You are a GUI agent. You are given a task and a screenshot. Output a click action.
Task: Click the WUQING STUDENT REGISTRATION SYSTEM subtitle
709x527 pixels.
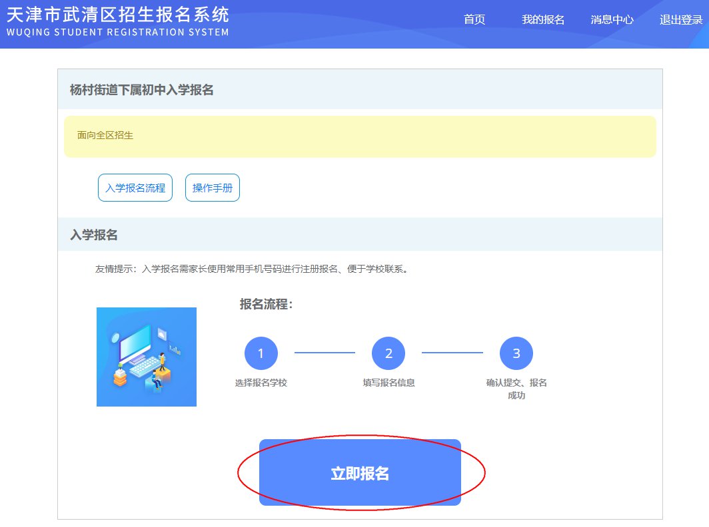pyautogui.click(x=117, y=33)
